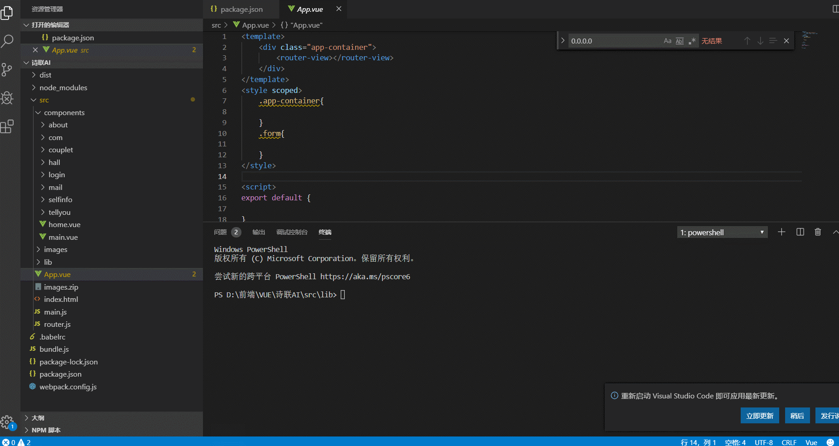Viewport: 839px width, 446px height.
Task: Click the 立即更新 update button
Action: point(760,416)
